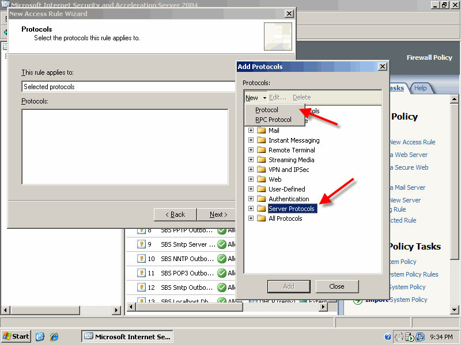Click the New toolbar dropdown
The image size is (461, 345).
(x=256, y=97)
